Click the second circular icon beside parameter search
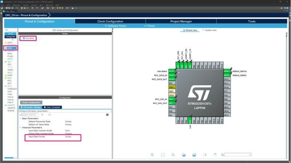Viewport: 291px width, 163px height. (49, 115)
